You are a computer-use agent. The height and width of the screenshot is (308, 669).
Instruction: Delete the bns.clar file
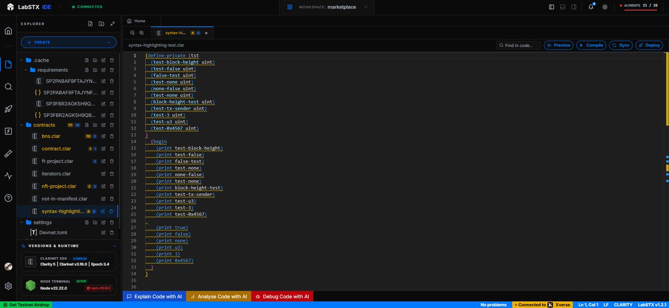(x=111, y=136)
